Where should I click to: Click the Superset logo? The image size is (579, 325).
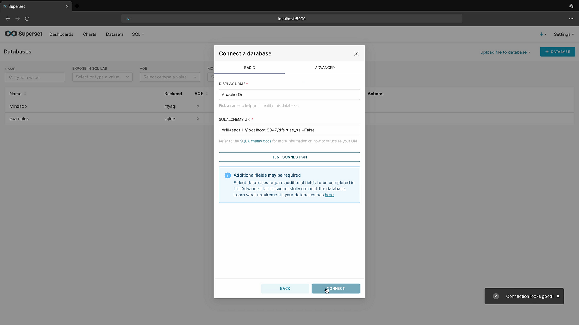pos(24,34)
